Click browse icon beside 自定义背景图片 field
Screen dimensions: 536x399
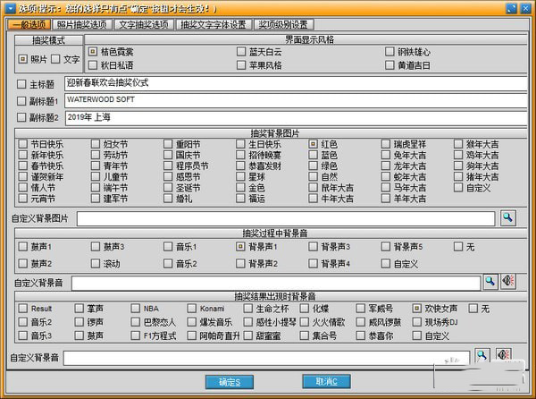(x=507, y=217)
